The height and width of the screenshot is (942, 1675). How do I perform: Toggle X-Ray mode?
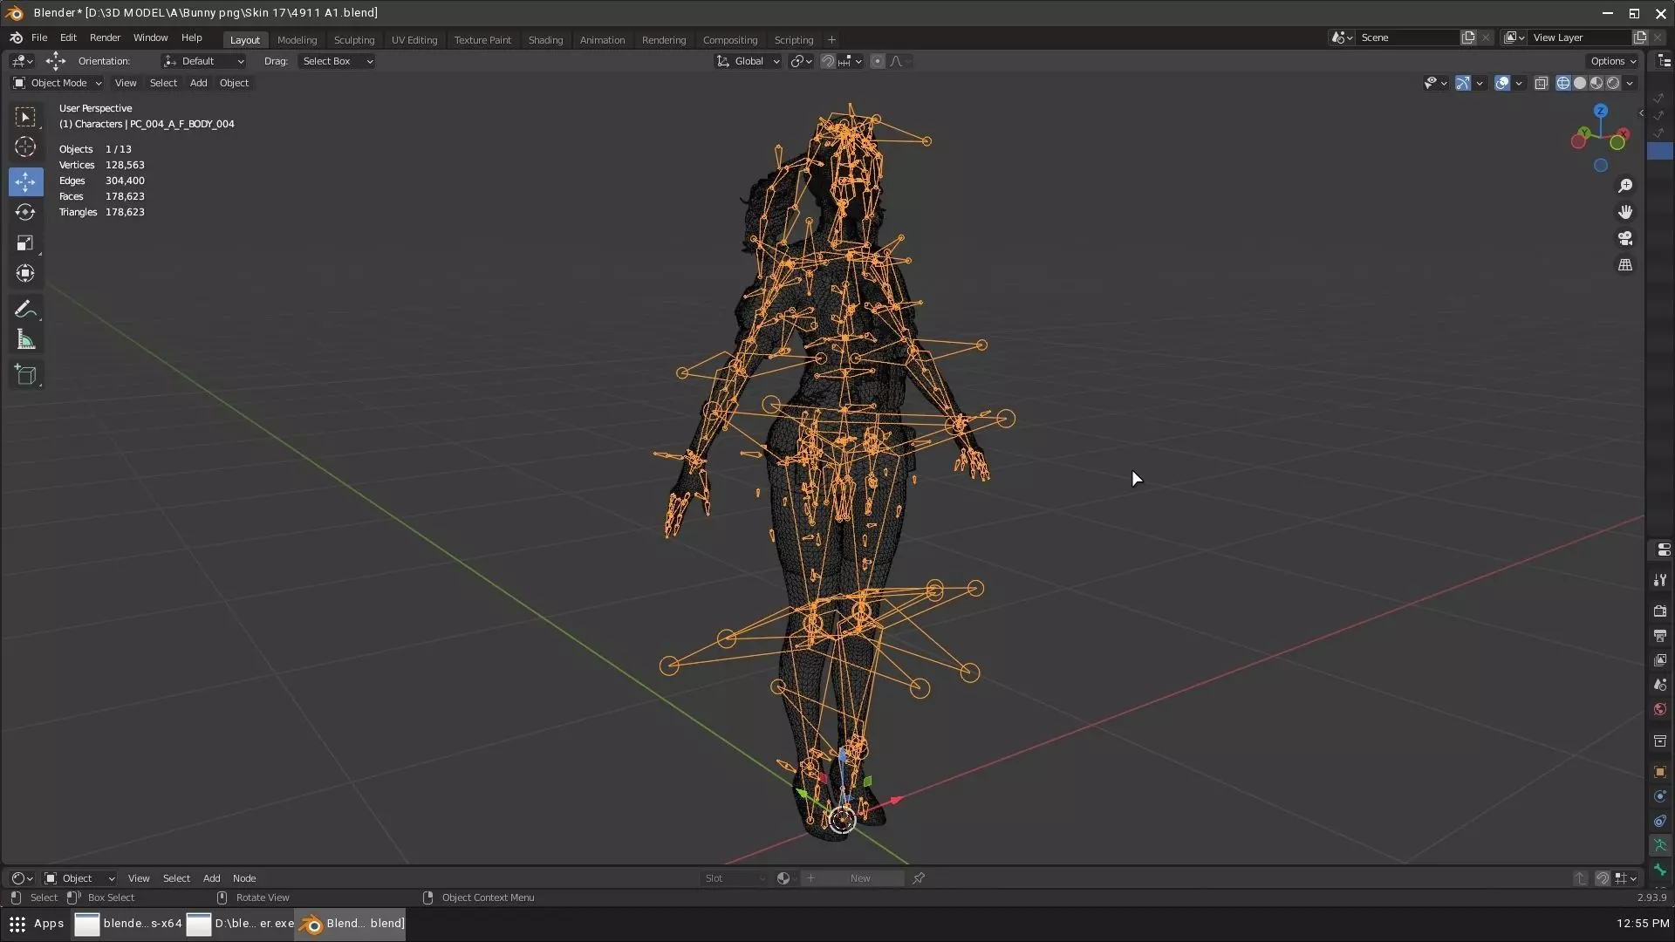(x=1542, y=84)
